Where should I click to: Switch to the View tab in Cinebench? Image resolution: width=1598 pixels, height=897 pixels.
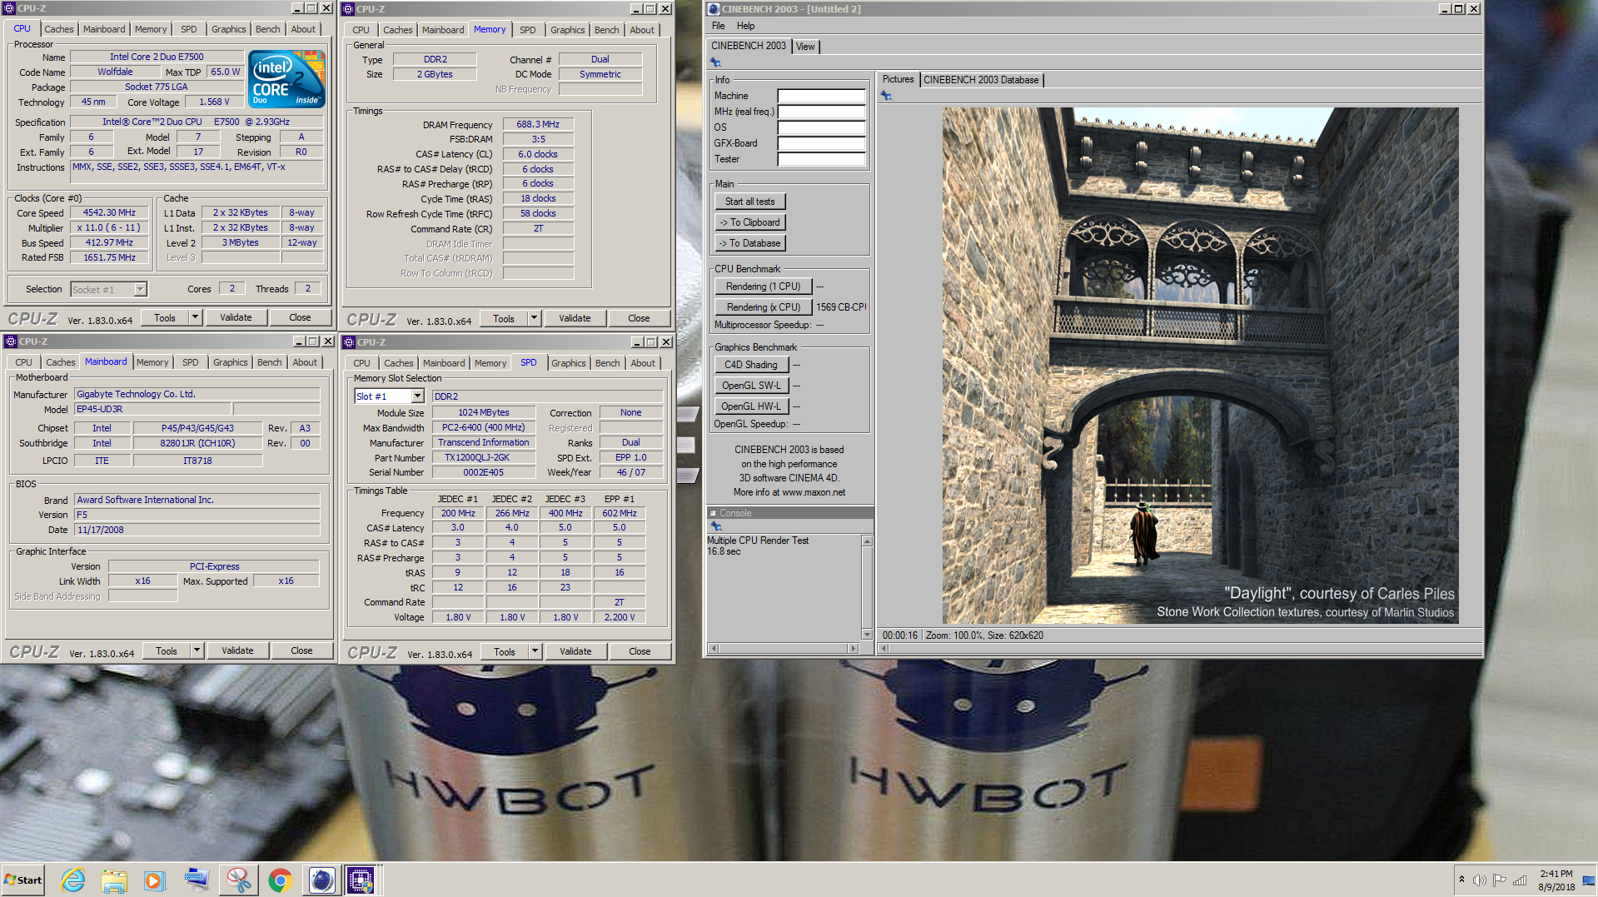(x=805, y=47)
